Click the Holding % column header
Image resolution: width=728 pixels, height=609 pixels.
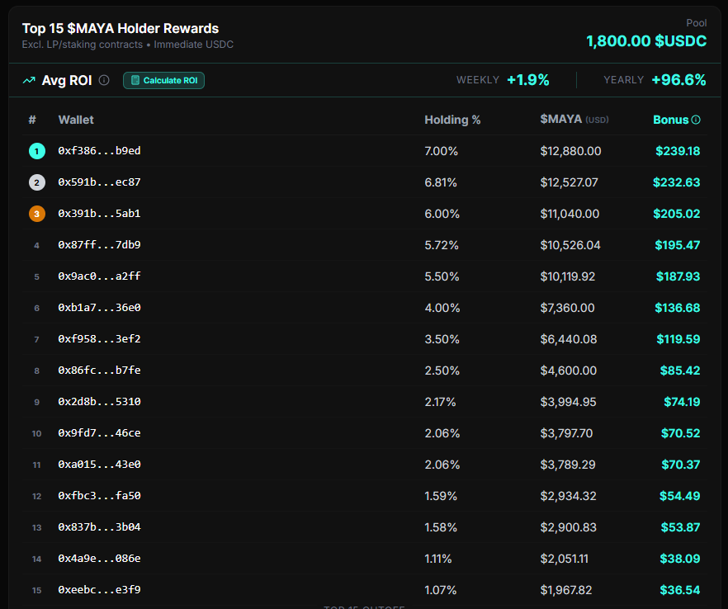[x=452, y=120]
